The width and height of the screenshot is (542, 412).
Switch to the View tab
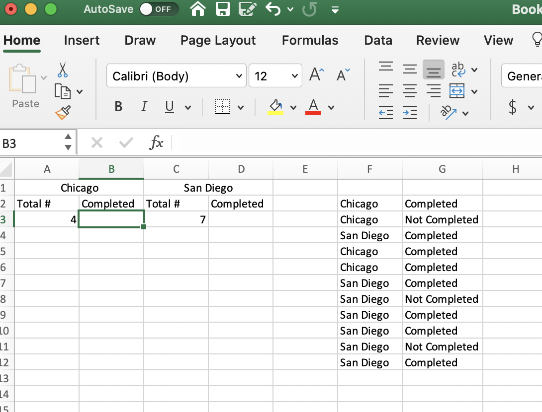pyautogui.click(x=498, y=40)
